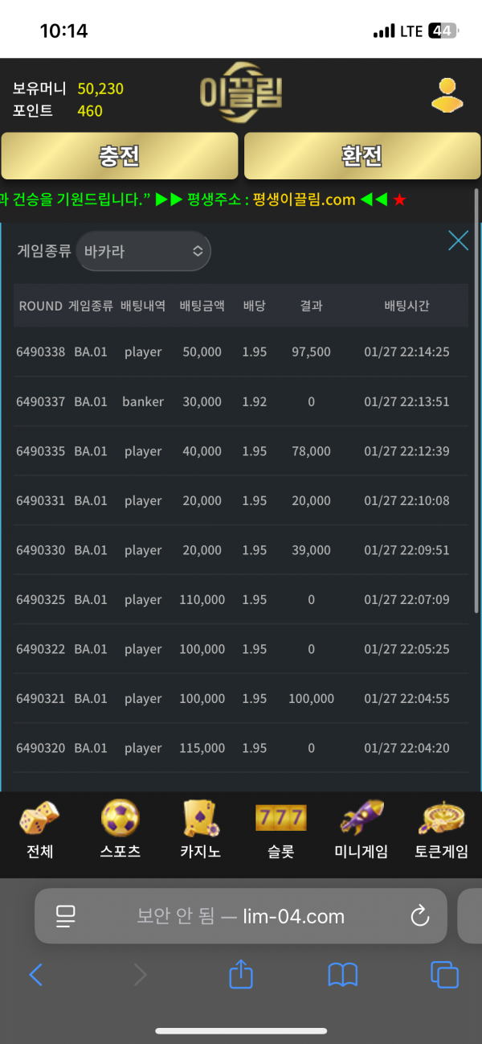Open the 스포츠 soccer ball category
This screenshot has width=482, height=1044.
coord(120,829)
